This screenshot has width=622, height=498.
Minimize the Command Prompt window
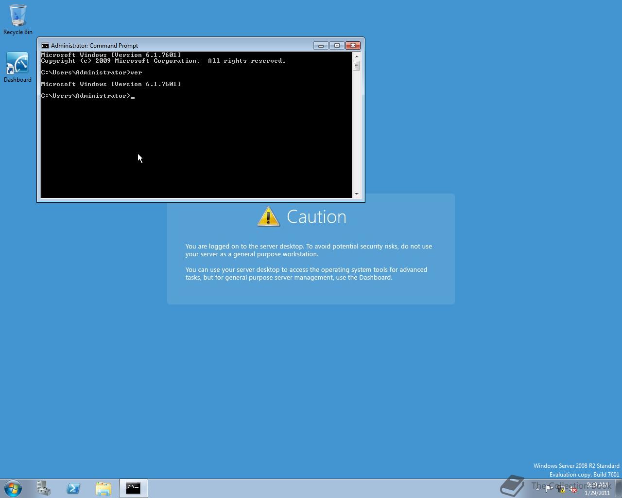click(x=321, y=45)
